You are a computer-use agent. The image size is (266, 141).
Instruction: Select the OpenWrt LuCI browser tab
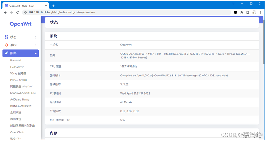point(26,6)
